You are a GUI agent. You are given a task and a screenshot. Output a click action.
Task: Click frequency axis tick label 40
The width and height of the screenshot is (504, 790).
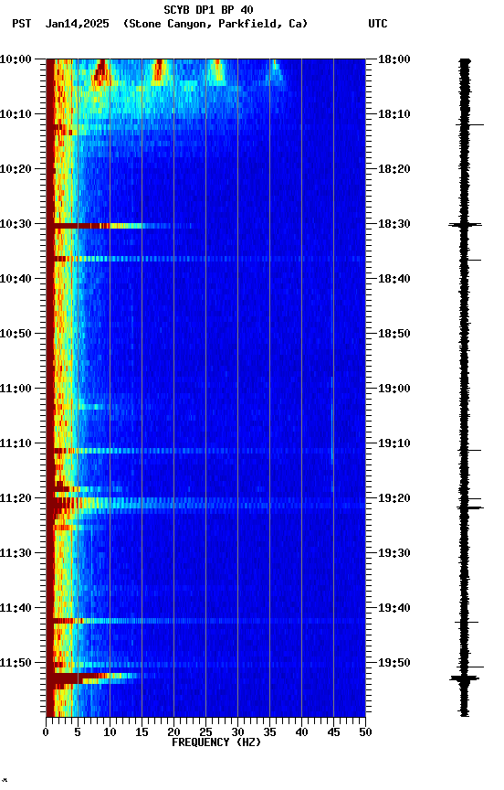pyautogui.click(x=301, y=732)
